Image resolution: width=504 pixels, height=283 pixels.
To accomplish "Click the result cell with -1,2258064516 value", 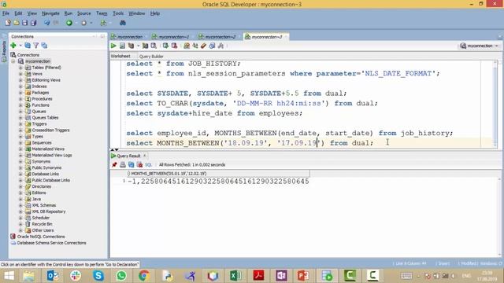I will pyautogui.click(x=218, y=182).
